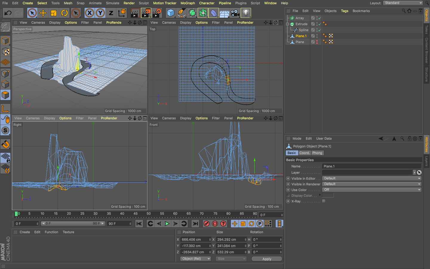
Task: Select the Move tool in the toolbar
Action: click(43, 13)
